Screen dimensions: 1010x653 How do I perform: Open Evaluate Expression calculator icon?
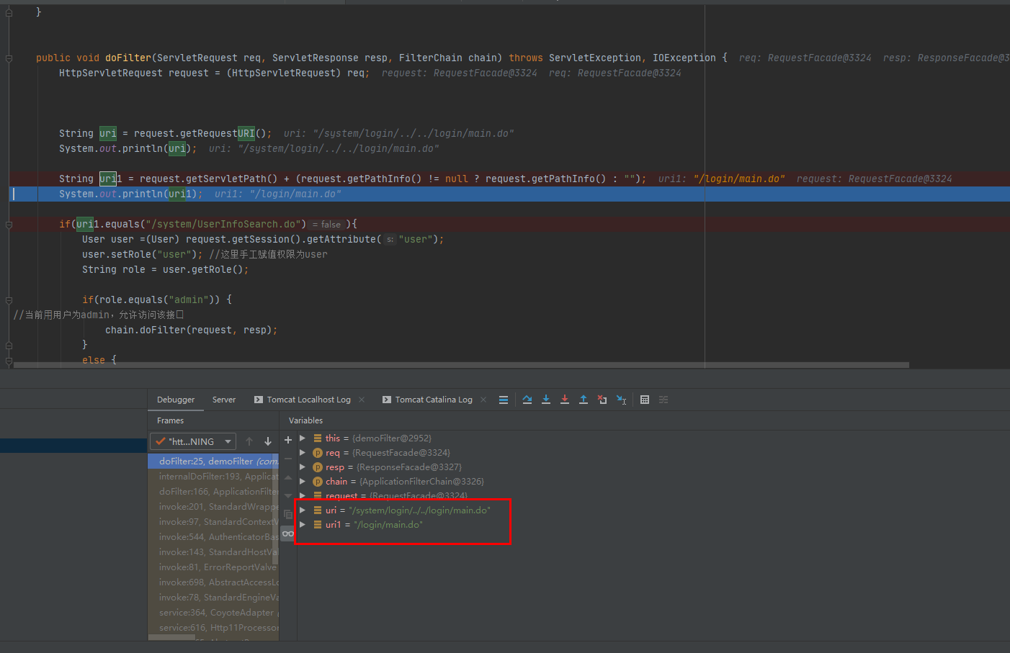pyautogui.click(x=645, y=400)
